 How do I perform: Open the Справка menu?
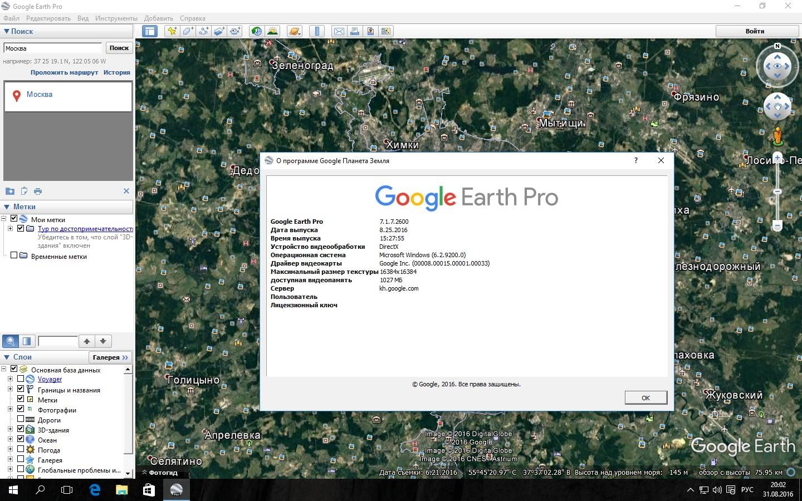[193, 18]
